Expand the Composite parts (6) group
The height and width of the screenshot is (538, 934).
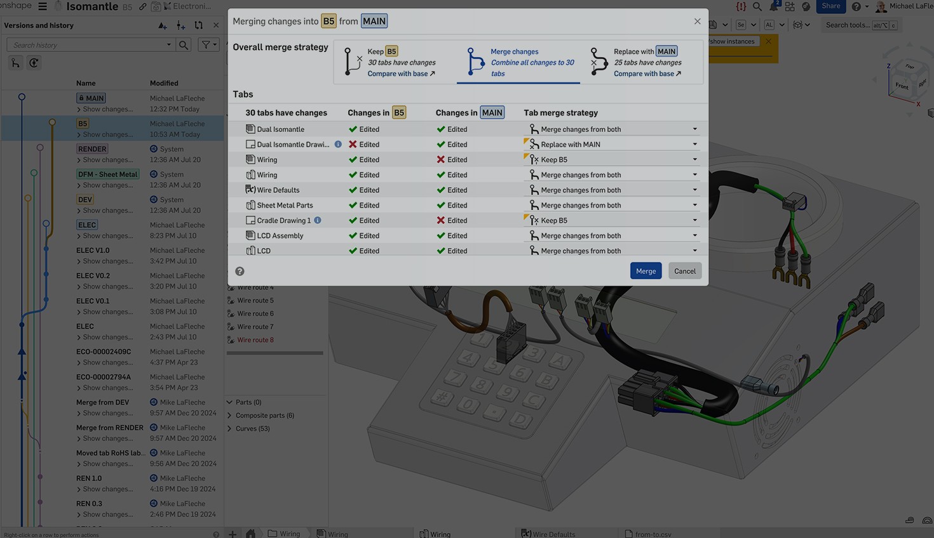point(229,416)
